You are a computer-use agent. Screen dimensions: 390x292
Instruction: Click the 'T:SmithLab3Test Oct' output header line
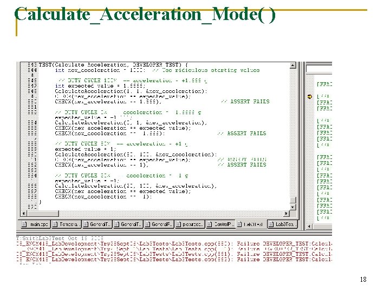tap(60, 238)
